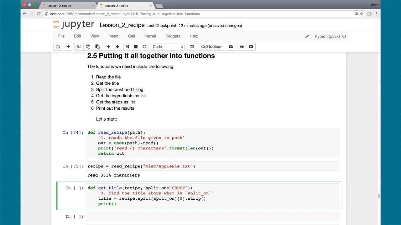Click the Jupyter logo link
This screenshot has width=401, height=225.
(x=74, y=25)
